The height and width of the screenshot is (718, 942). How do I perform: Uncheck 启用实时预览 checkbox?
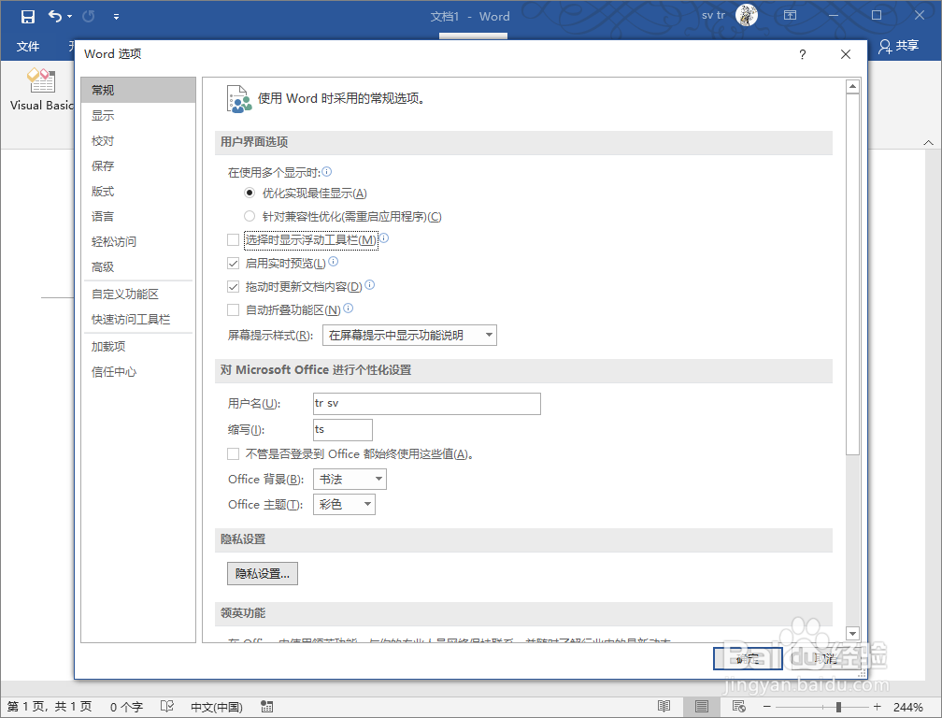[233, 263]
